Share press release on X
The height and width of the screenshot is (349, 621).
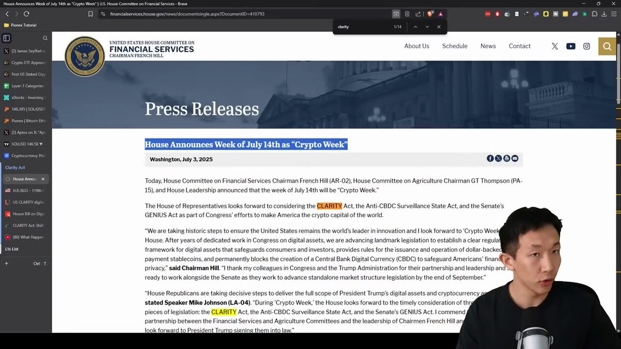coord(498,158)
